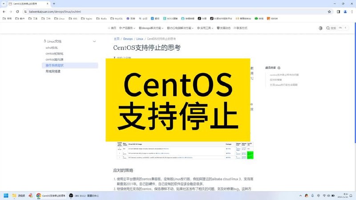This screenshot has height=200, width=356.
Task: Bookmark this page with the star icon
Action: tap(329, 12)
